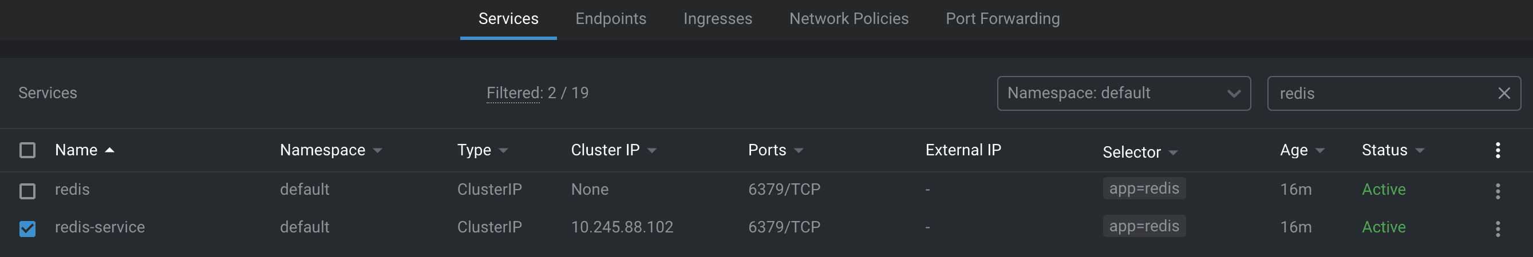Open the redis-service details
The image size is (1533, 257).
point(100,227)
